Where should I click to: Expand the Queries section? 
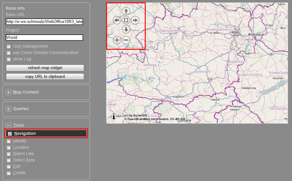(x=8, y=109)
